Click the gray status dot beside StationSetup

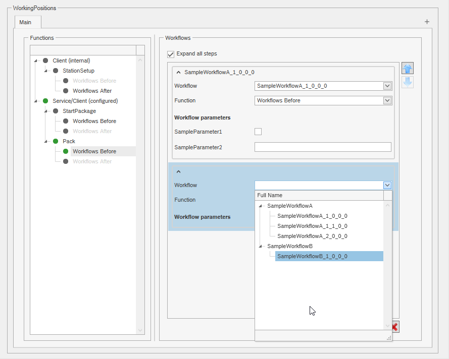(56, 71)
